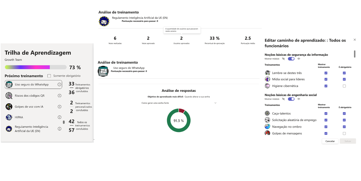This screenshot has width=361, height=181.
Task: Uncheck É obrigatório for Lembre-se destes três
Action: [x=344, y=73]
